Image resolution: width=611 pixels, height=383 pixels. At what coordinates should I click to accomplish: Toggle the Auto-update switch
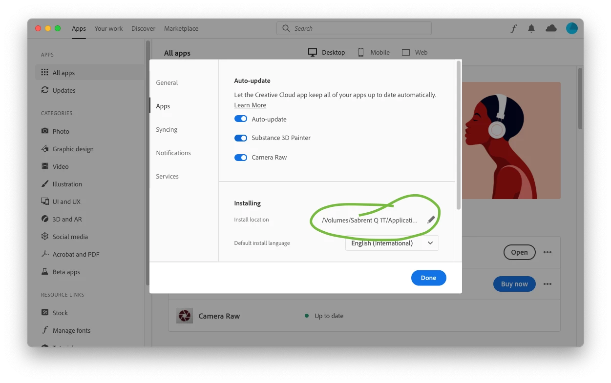[241, 119]
